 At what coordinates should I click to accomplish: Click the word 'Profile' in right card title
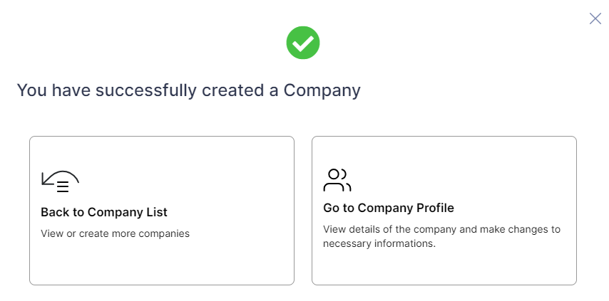(435, 208)
